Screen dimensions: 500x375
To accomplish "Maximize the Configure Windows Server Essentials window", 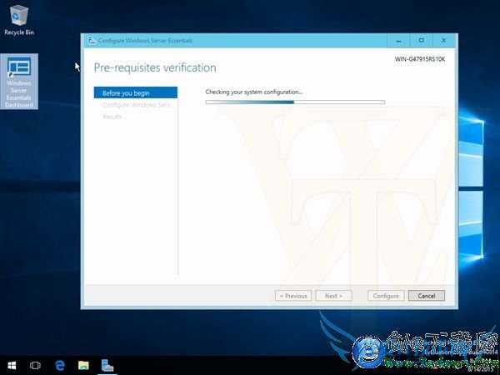I will click(x=421, y=41).
